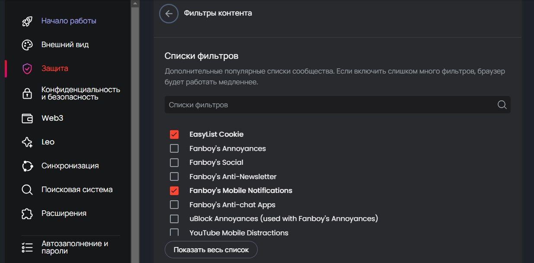This screenshot has width=534, height=263.
Task: Click the Leo star icon
Action: tap(27, 142)
